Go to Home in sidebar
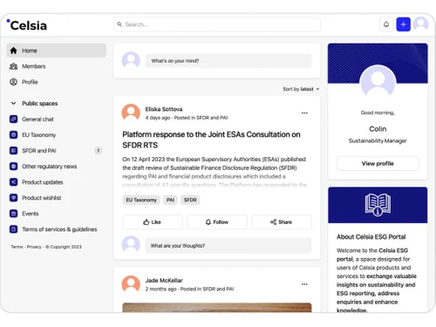The height and width of the screenshot is (327, 436). click(57, 51)
